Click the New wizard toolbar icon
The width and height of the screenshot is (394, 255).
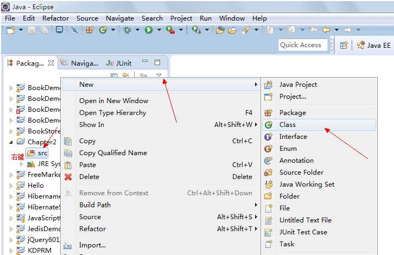coord(10,30)
